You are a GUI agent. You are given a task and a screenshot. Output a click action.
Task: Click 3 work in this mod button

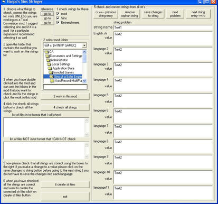tap(65, 97)
